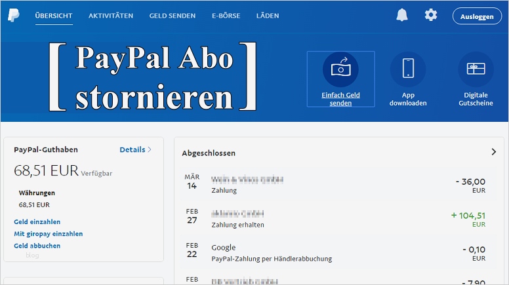Expand the Abgeschlossen section arrow
Image resolution: width=509 pixels, height=285 pixels.
pos(494,152)
